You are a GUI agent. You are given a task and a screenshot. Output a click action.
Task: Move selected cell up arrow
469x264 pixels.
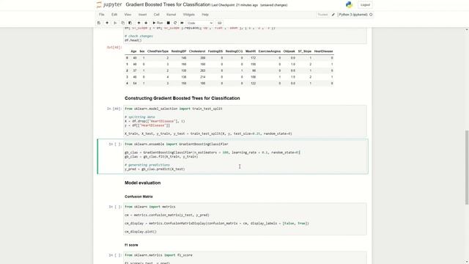[139, 23]
